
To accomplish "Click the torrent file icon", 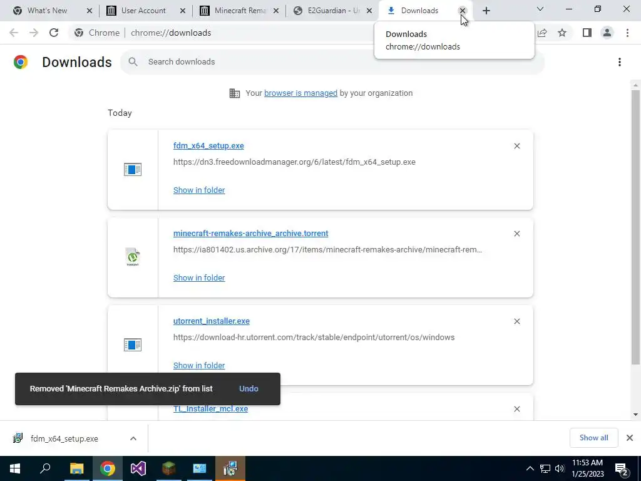I will click(133, 257).
